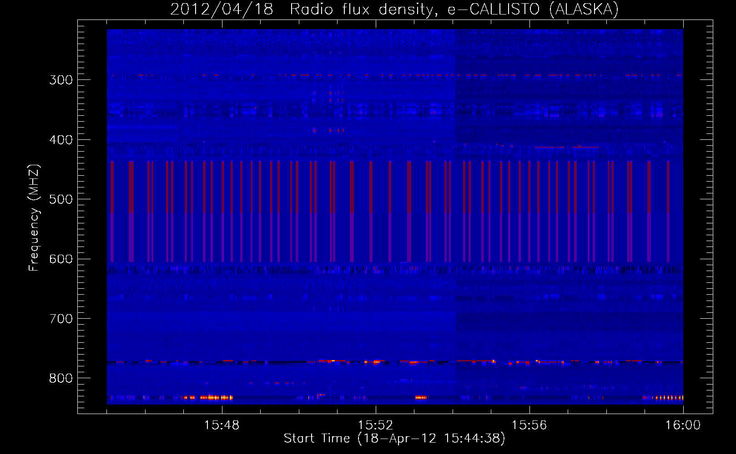
Task: Select the 'Frequency (MHZ)' axis label
Action: click(x=34, y=217)
